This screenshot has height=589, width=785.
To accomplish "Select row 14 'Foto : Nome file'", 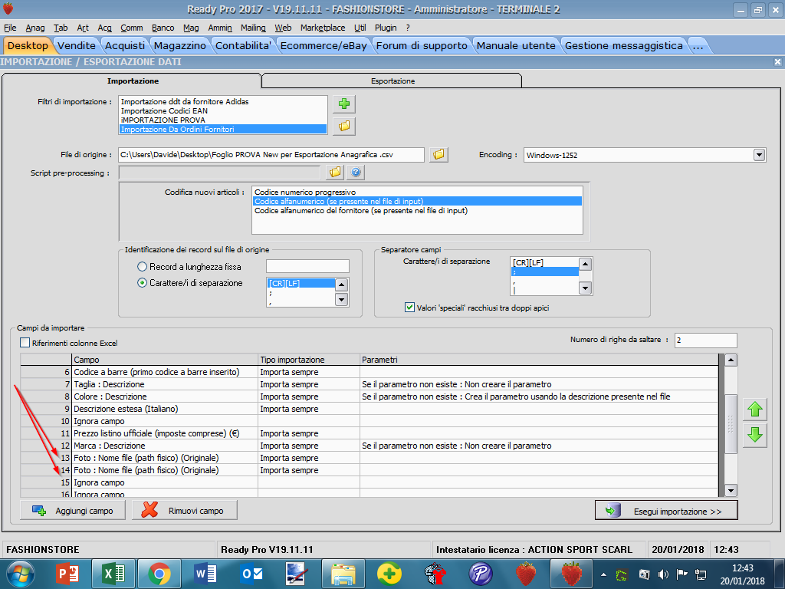I will (370, 470).
